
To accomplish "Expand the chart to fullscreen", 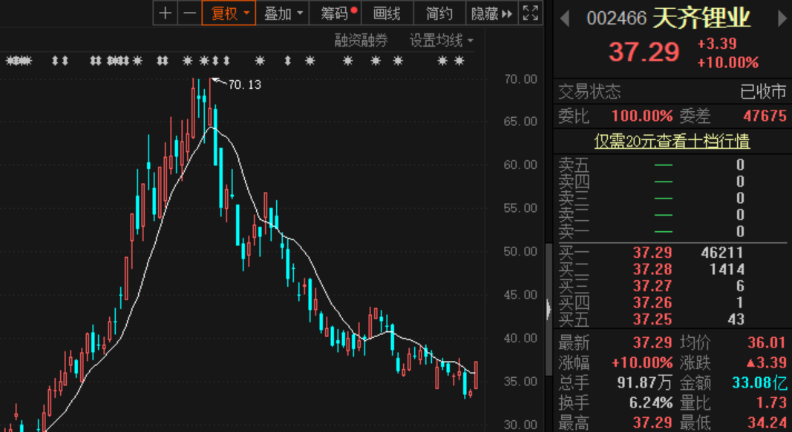I will [x=530, y=13].
